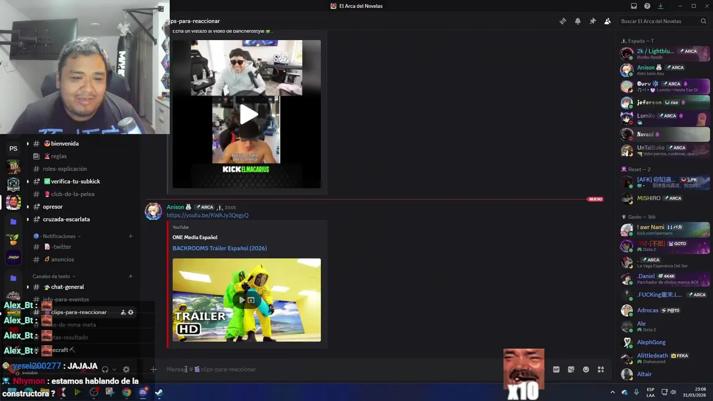Open notification settings bell icon
Screen dimensions: 713x401
click(x=578, y=21)
